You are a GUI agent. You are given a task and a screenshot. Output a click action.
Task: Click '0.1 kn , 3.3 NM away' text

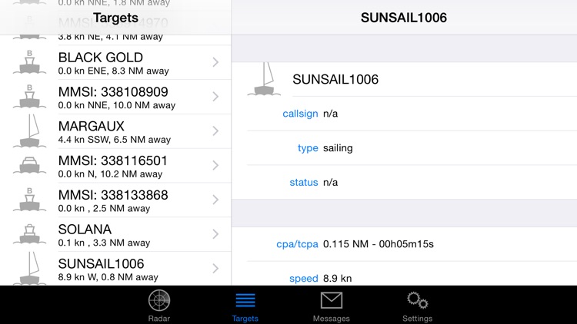pyautogui.click(x=104, y=243)
